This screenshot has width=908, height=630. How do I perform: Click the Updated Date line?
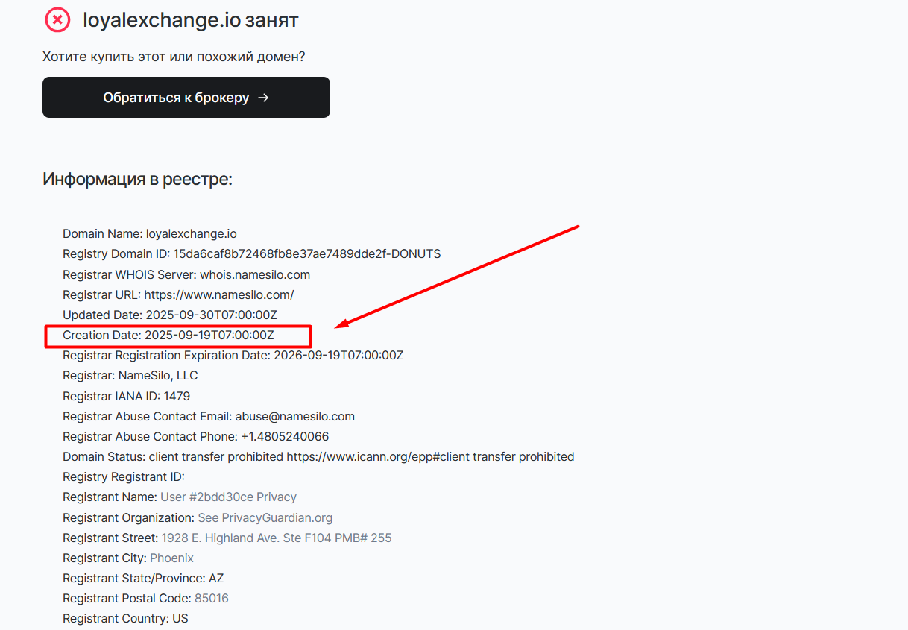tap(170, 315)
